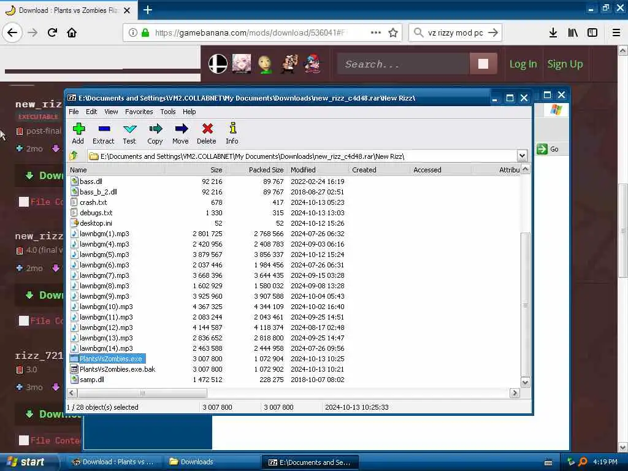The width and height of the screenshot is (628, 471).
Task: Run the Test archive icon
Action: [129, 129]
